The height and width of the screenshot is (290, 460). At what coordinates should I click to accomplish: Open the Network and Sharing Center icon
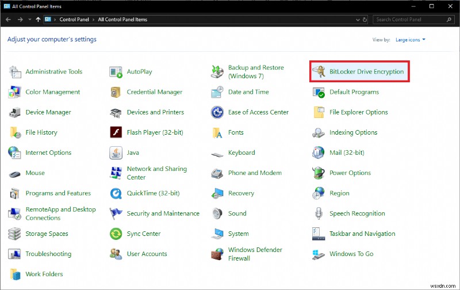click(x=116, y=173)
